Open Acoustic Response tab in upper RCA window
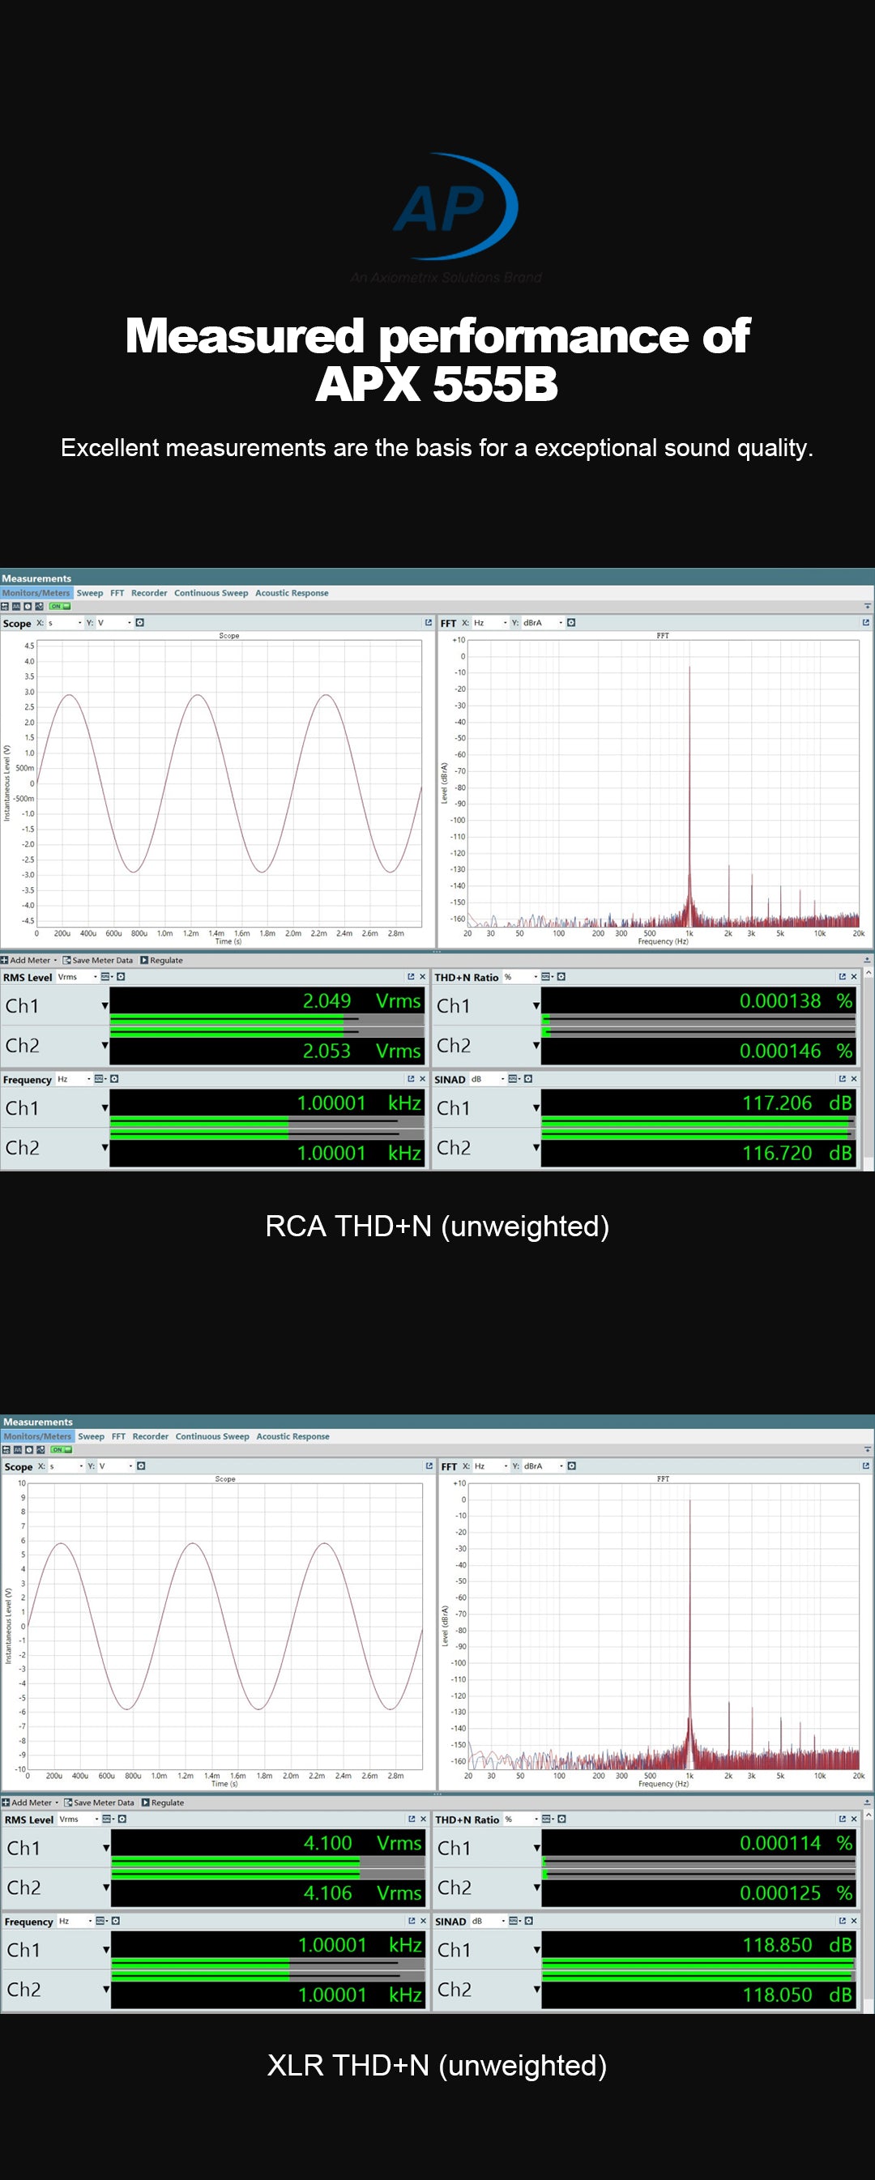 point(292,592)
